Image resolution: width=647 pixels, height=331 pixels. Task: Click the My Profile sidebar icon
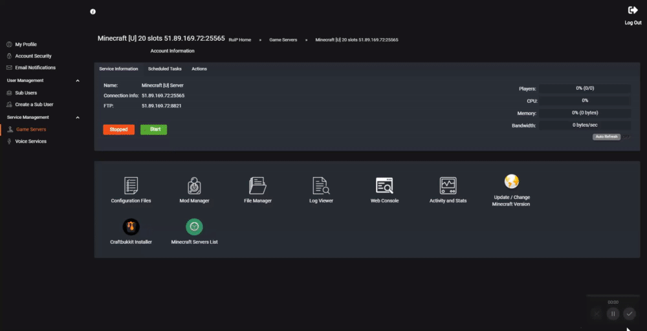click(9, 44)
